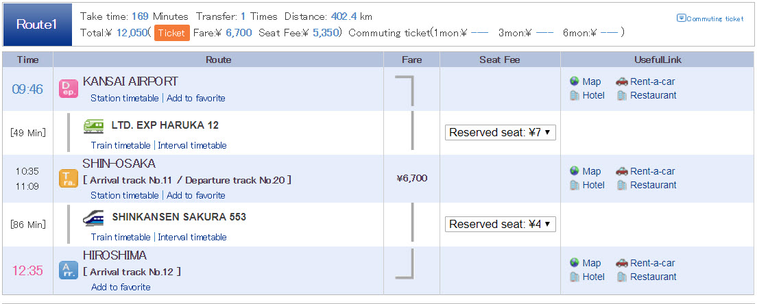The width and height of the screenshot is (757, 304).
Task: Click the green Haruka express train icon
Action: pyautogui.click(x=93, y=126)
